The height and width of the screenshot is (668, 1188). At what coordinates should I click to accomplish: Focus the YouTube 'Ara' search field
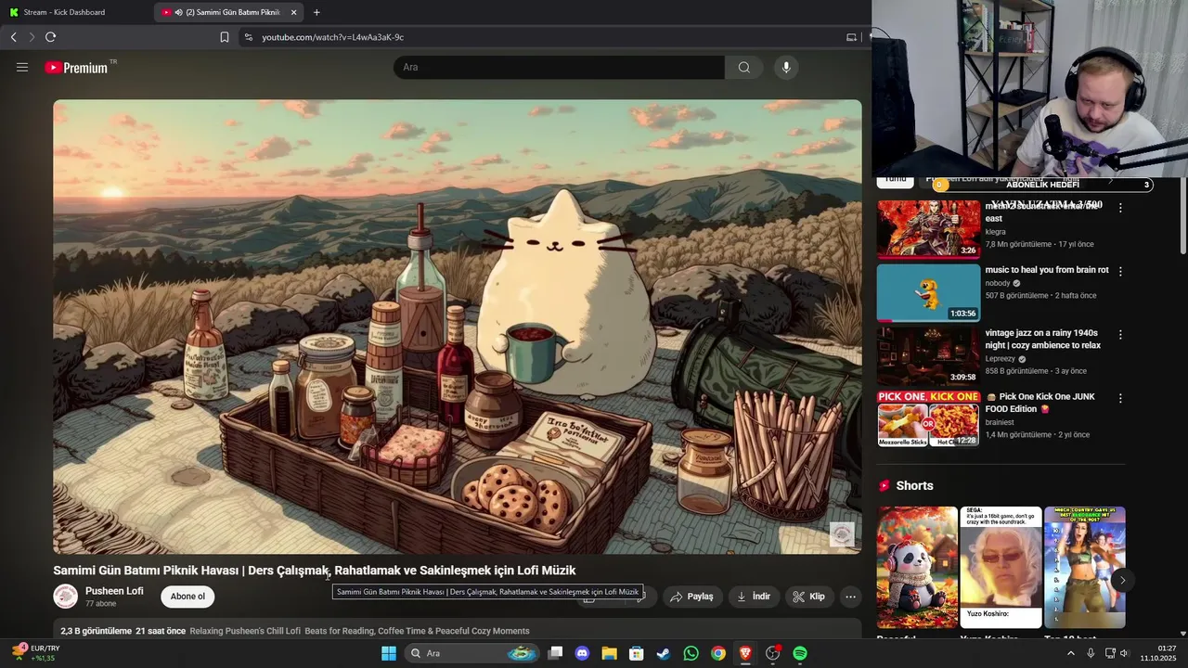coord(559,67)
